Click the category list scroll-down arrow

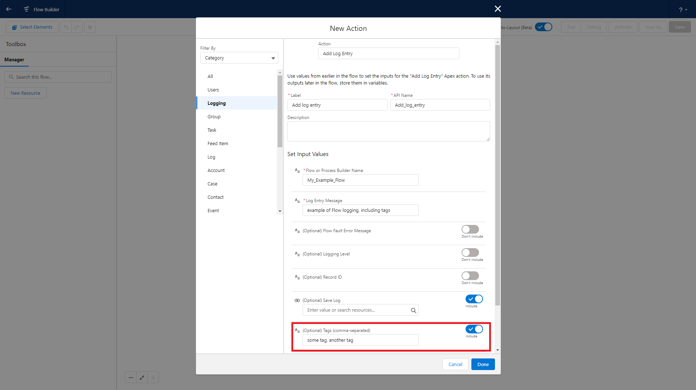pos(280,211)
